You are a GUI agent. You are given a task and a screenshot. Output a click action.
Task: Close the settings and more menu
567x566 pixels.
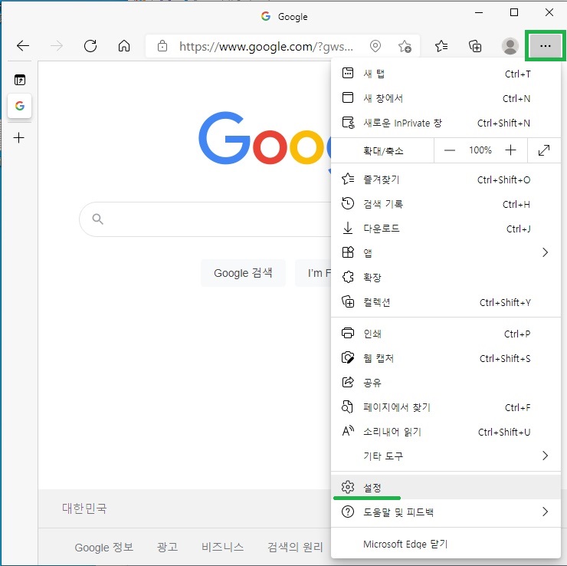[545, 46]
